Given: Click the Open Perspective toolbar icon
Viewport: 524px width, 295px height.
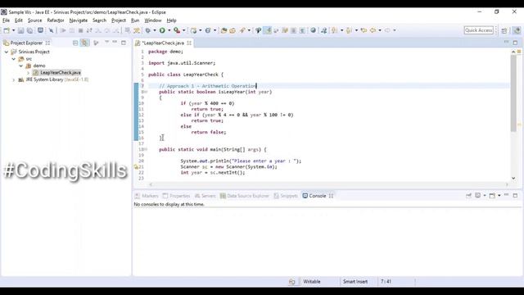Looking at the screenshot, I should [504, 30].
